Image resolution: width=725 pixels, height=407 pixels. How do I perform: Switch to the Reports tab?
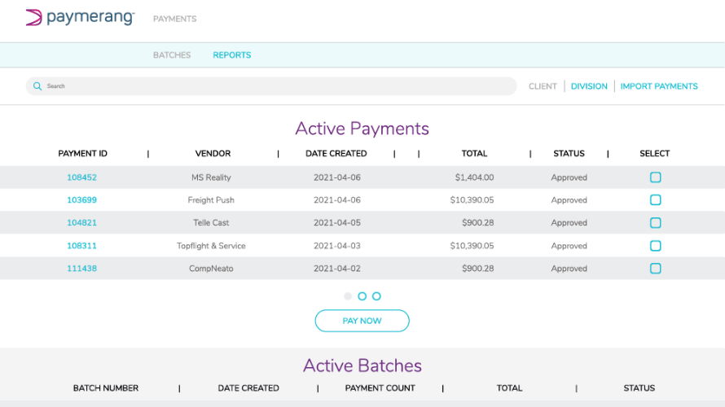[x=232, y=55]
